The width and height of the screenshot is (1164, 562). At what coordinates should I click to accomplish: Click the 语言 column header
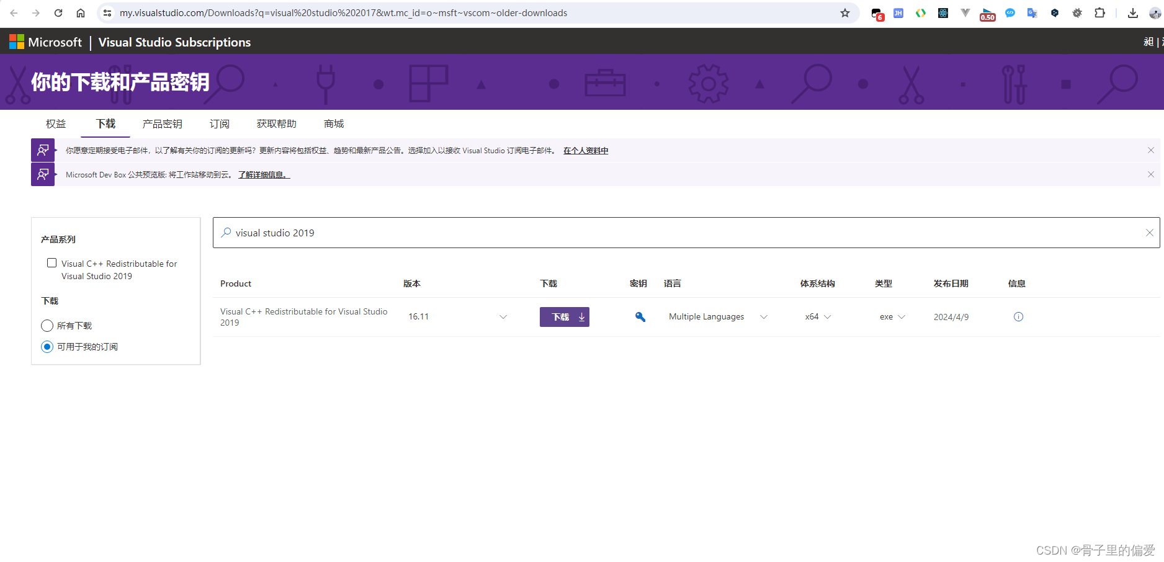[673, 283]
